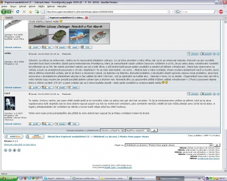This screenshot has height=181, width=227.
Task: Open the signature banner with model photos
Action: tap(69, 33)
